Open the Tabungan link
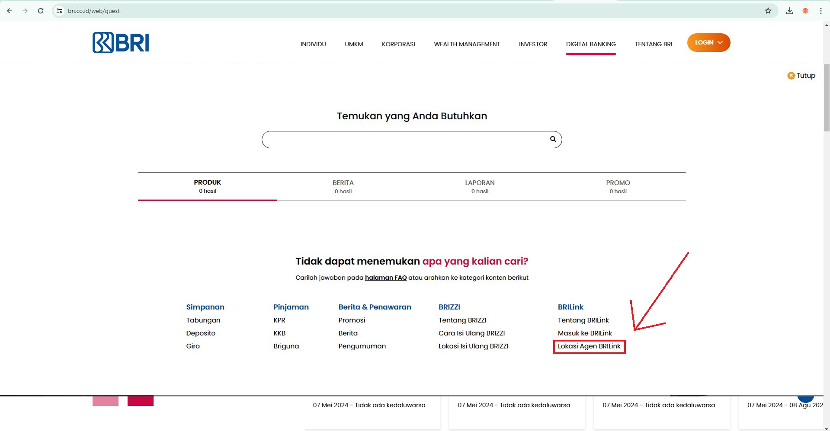The image size is (830, 431). pos(203,320)
